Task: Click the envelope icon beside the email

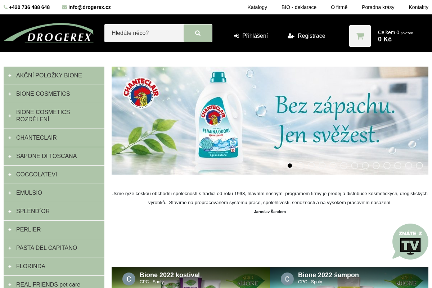Action: [x=64, y=7]
